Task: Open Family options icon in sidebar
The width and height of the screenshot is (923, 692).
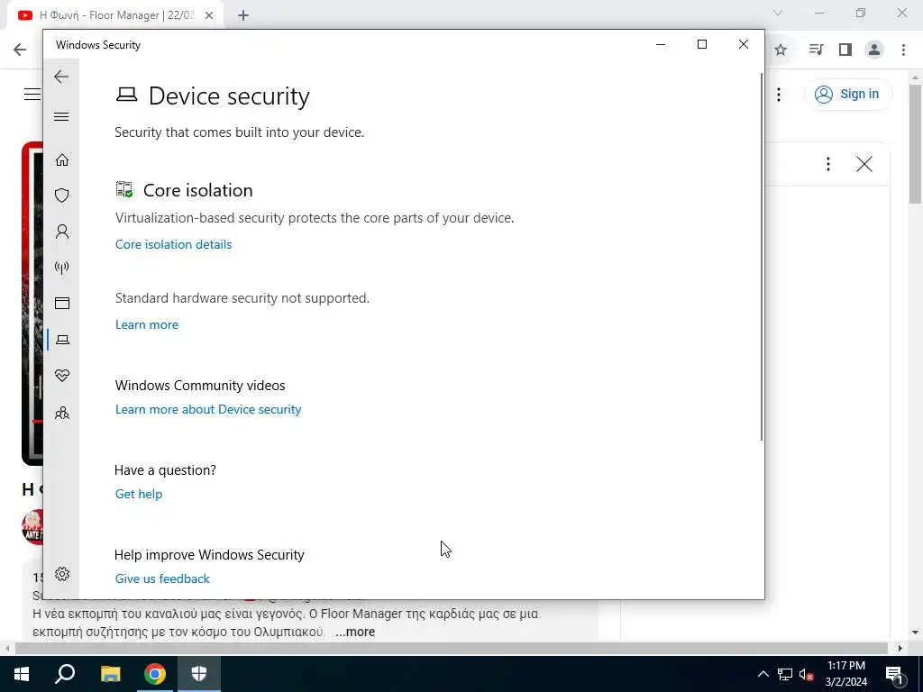Action: tap(62, 413)
